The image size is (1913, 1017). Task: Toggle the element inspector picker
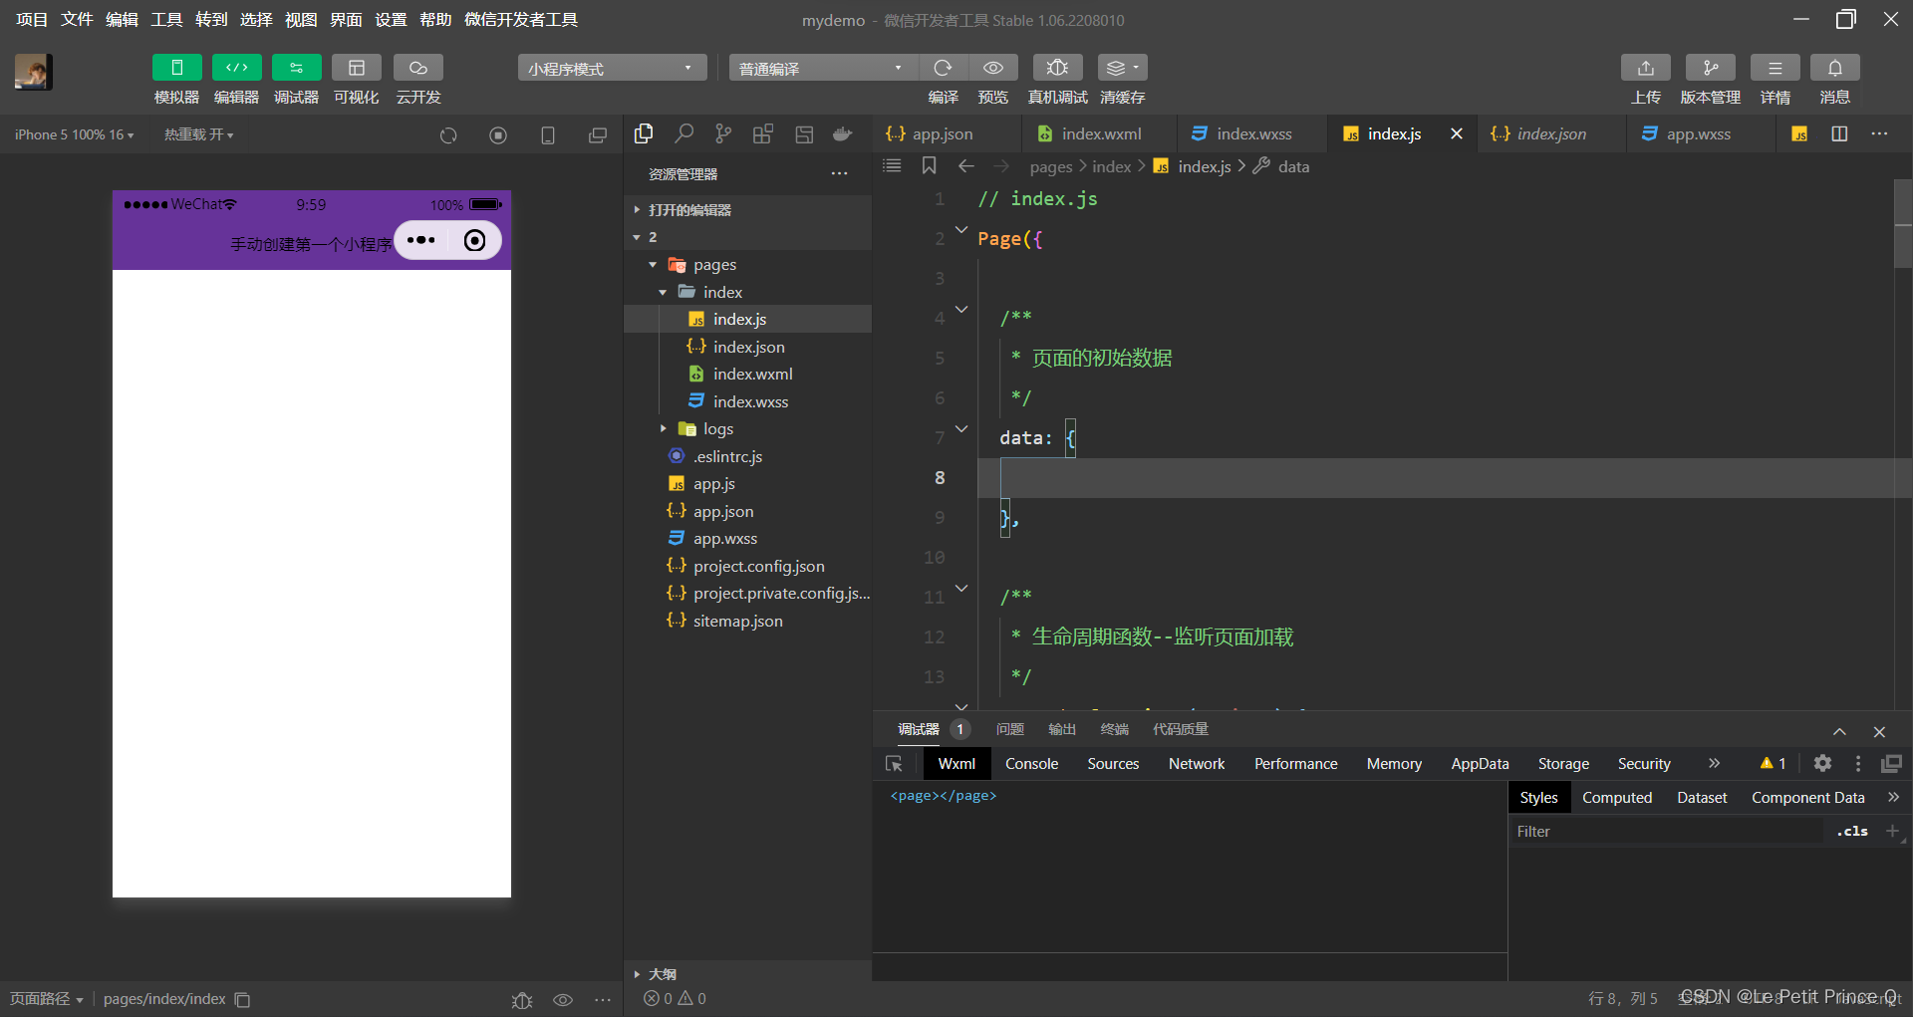(x=894, y=764)
